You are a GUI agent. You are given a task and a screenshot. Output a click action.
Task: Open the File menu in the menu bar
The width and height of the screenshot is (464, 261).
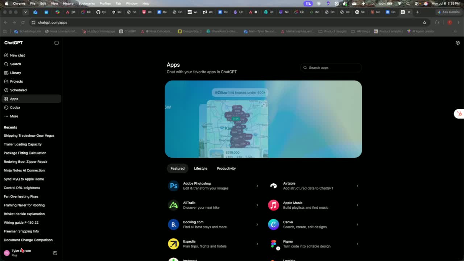coord(33,4)
